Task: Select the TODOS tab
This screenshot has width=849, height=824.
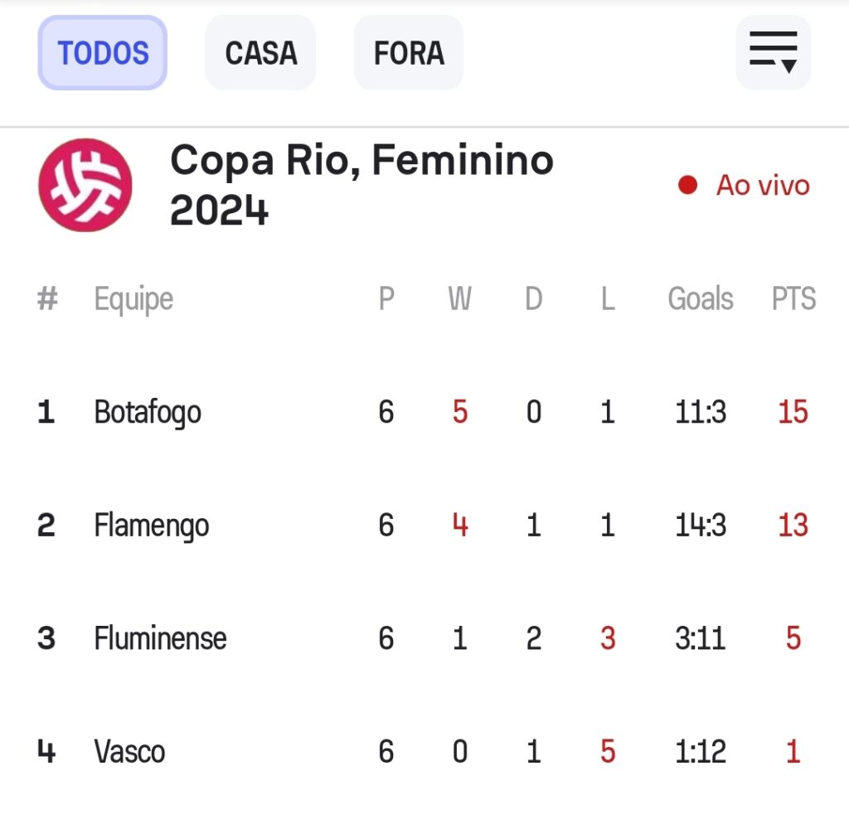Action: click(102, 52)
